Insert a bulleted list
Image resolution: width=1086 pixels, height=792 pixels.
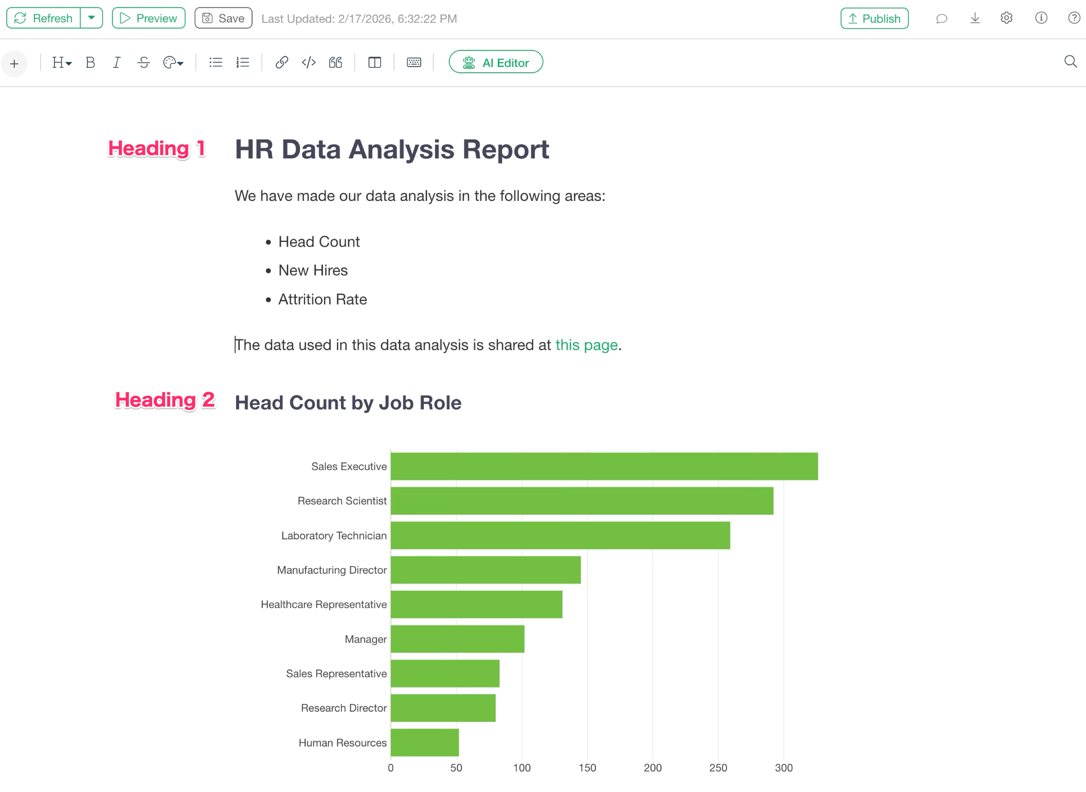point(216,63)
